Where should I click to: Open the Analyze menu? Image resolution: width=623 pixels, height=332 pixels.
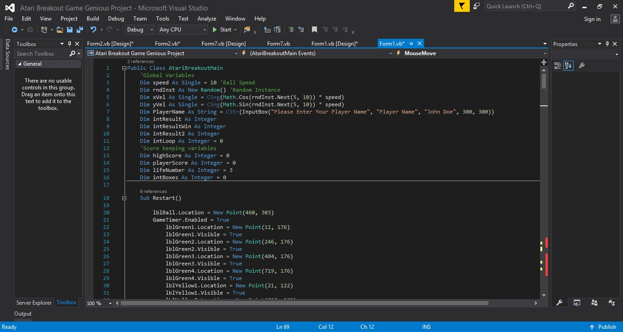tap(207, 19)
